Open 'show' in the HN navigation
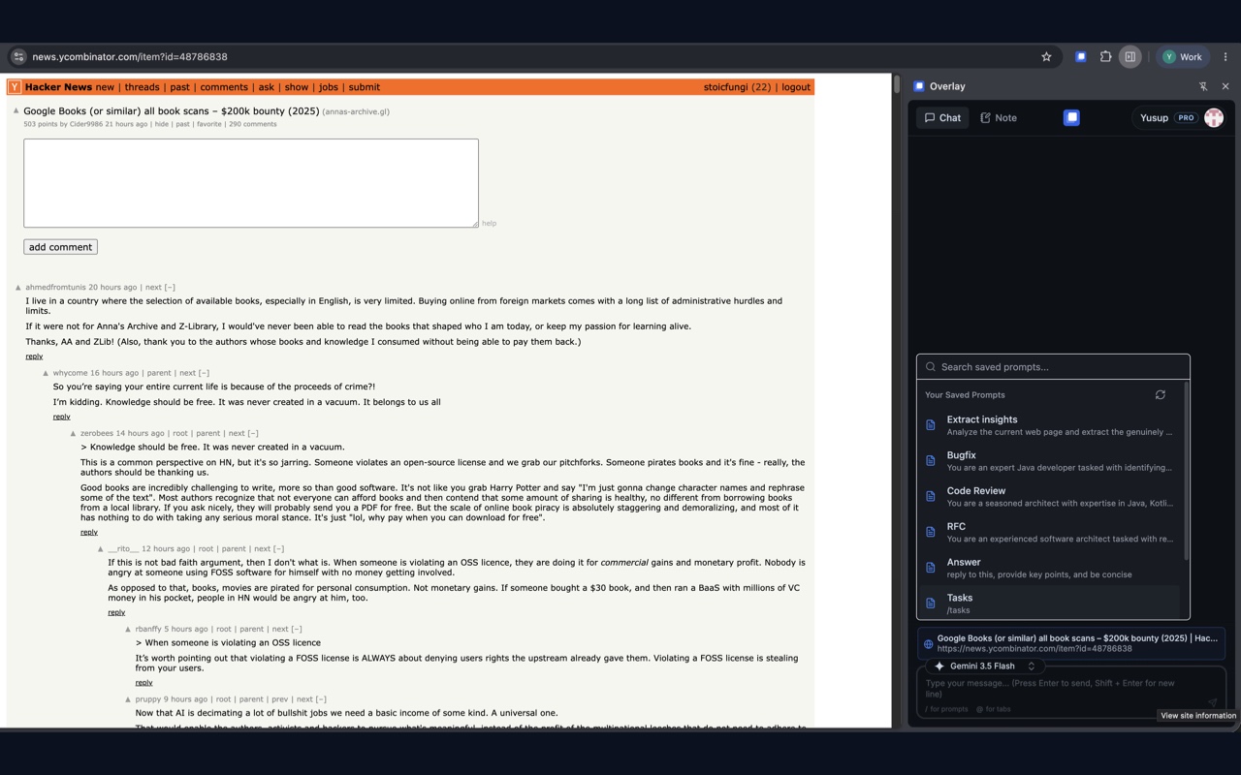The height and width of the screenshot is (775, 1241). [297, 87]
